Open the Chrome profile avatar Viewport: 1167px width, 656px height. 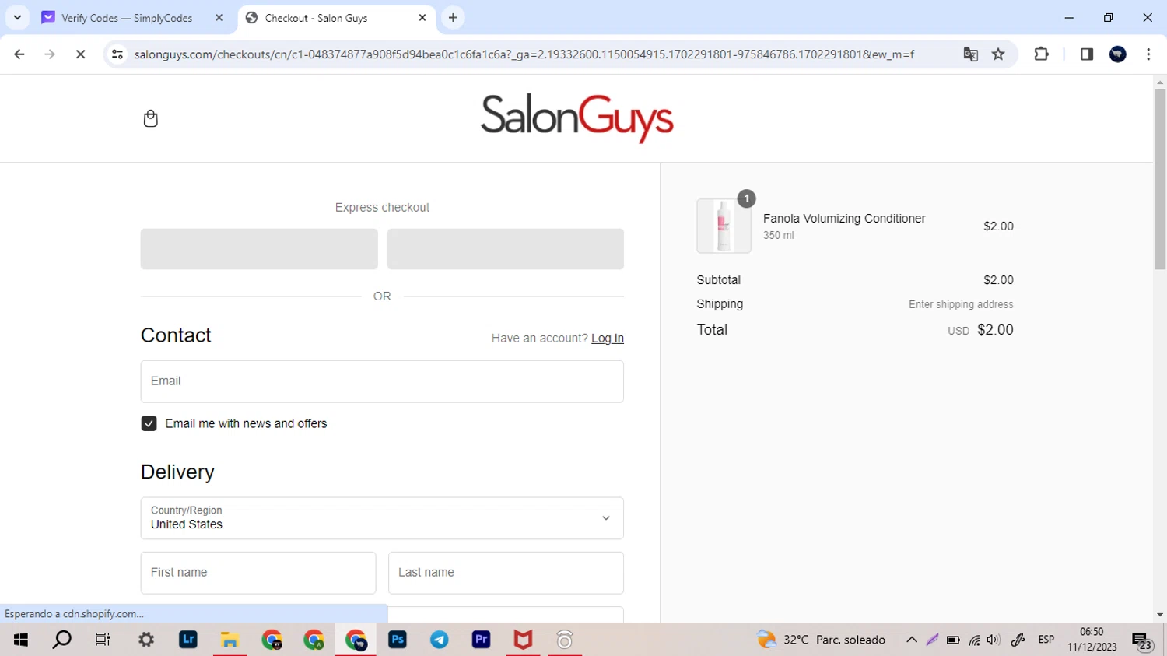(1118, 54)
